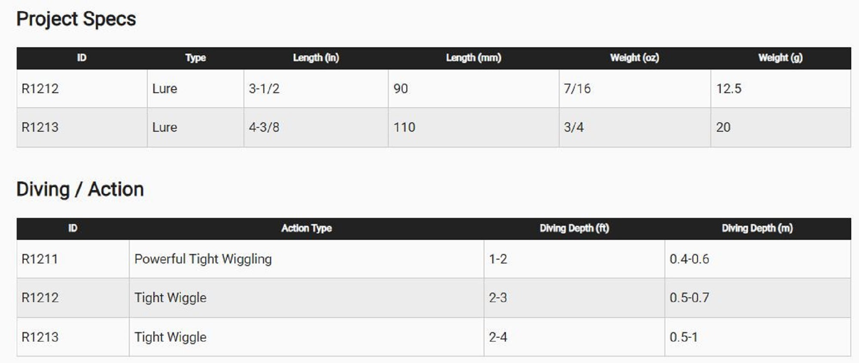
Task: Select the Diving Depth (ft) column header
Action: tap(574, 228)
